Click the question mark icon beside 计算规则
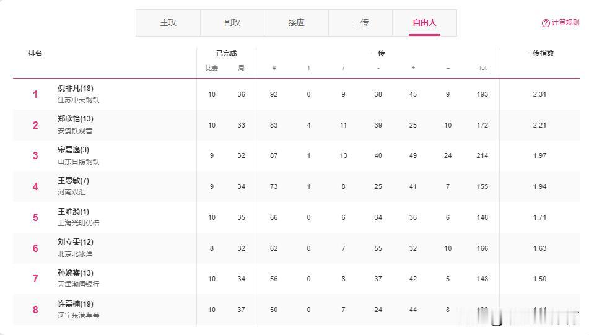Screen dimensions: 589x335 [x=546, y=23]
